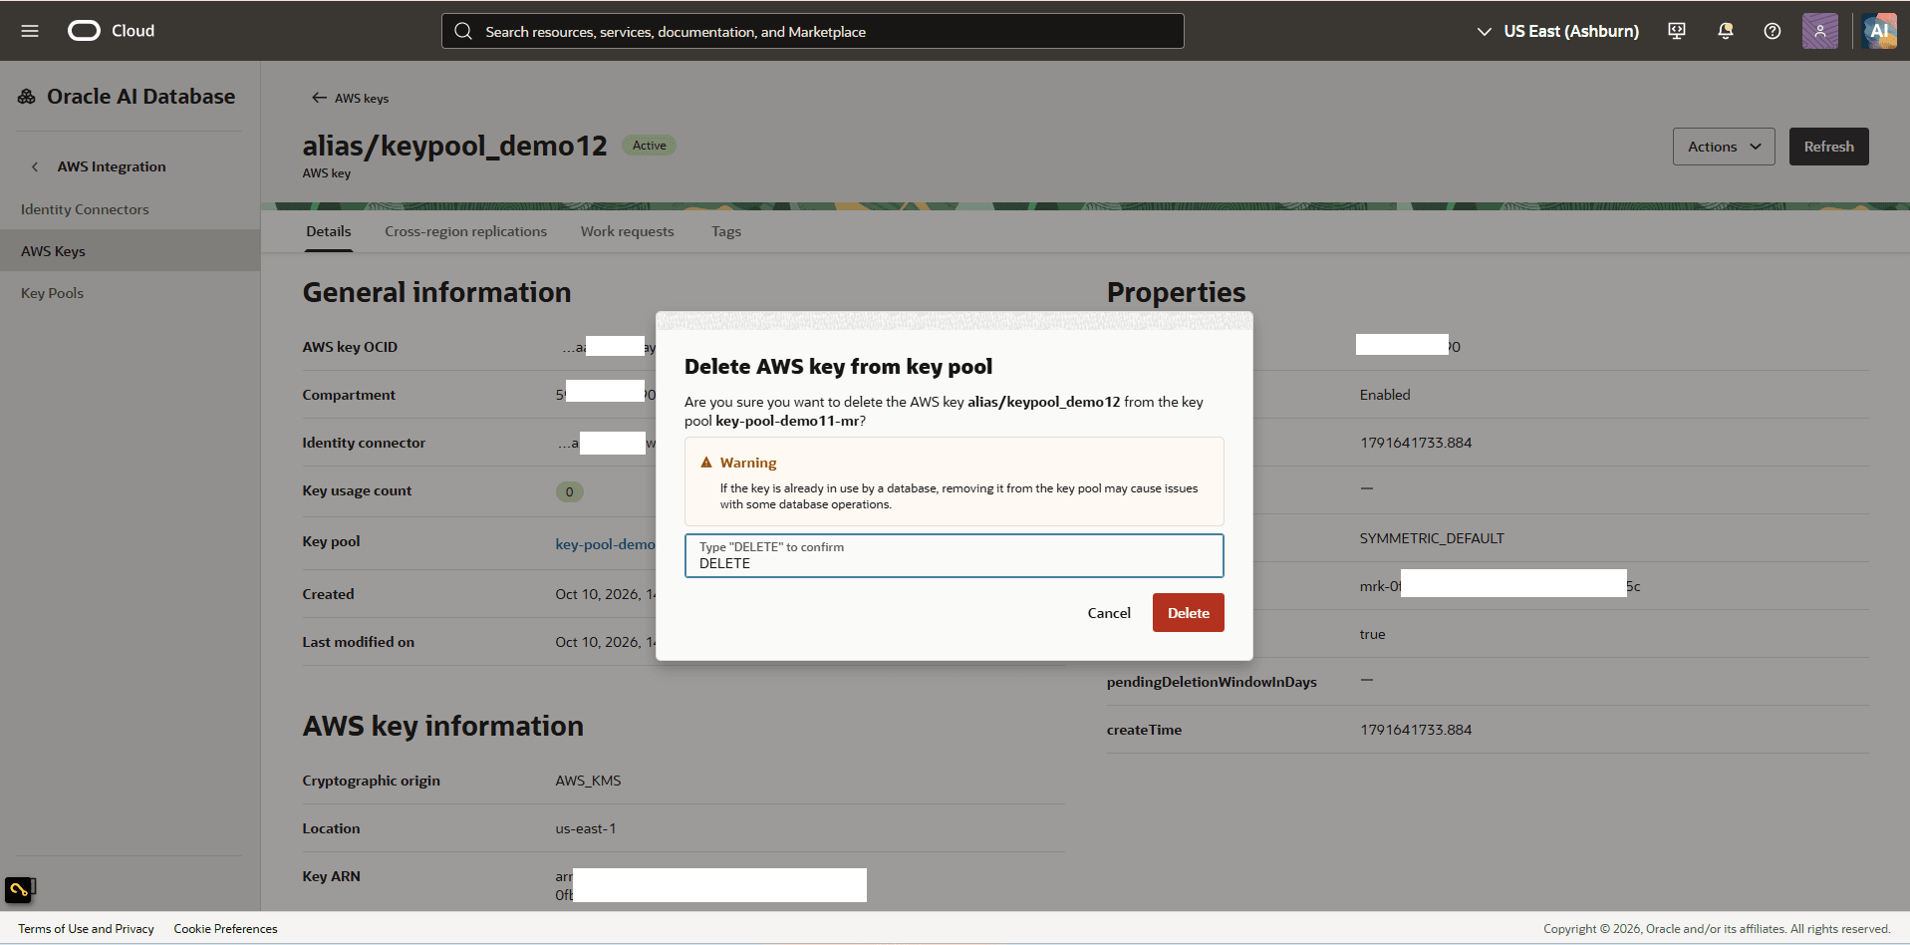1910x945 pixels.
Task: Select Identity Connectors in sidebar
Action: (x=85, y=209)
